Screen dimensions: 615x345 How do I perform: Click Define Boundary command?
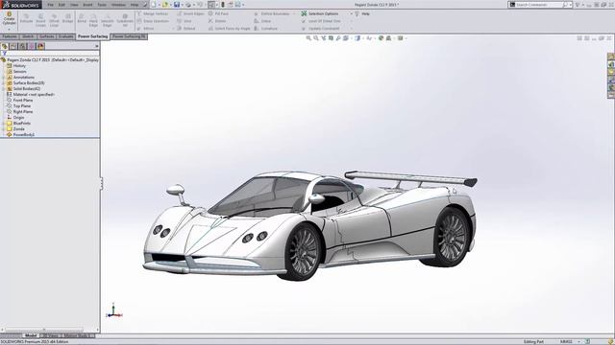click(272, 13)
